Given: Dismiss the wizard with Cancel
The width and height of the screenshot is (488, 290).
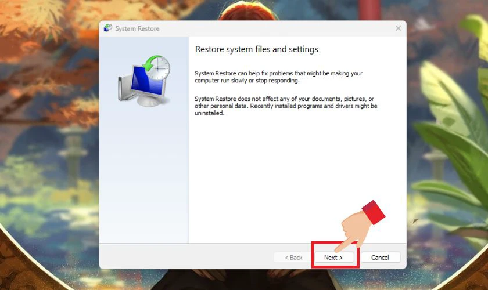Looking at the screenshot, I should (381, 258).
